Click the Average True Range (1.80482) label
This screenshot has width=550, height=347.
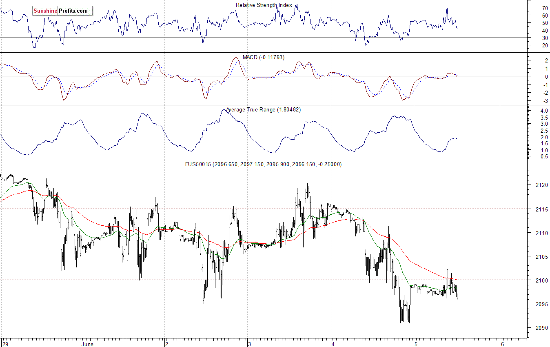[264, 110]
